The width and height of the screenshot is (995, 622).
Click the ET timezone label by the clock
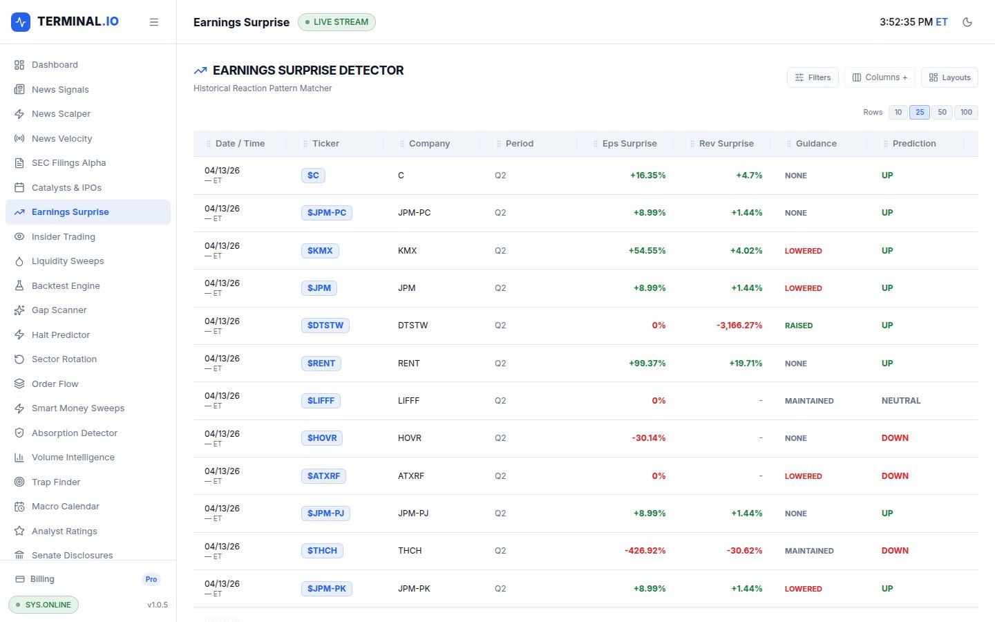point(942,22)
